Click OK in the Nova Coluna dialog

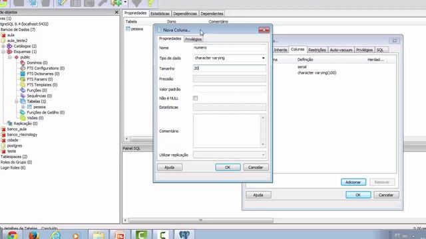point(228,167)
